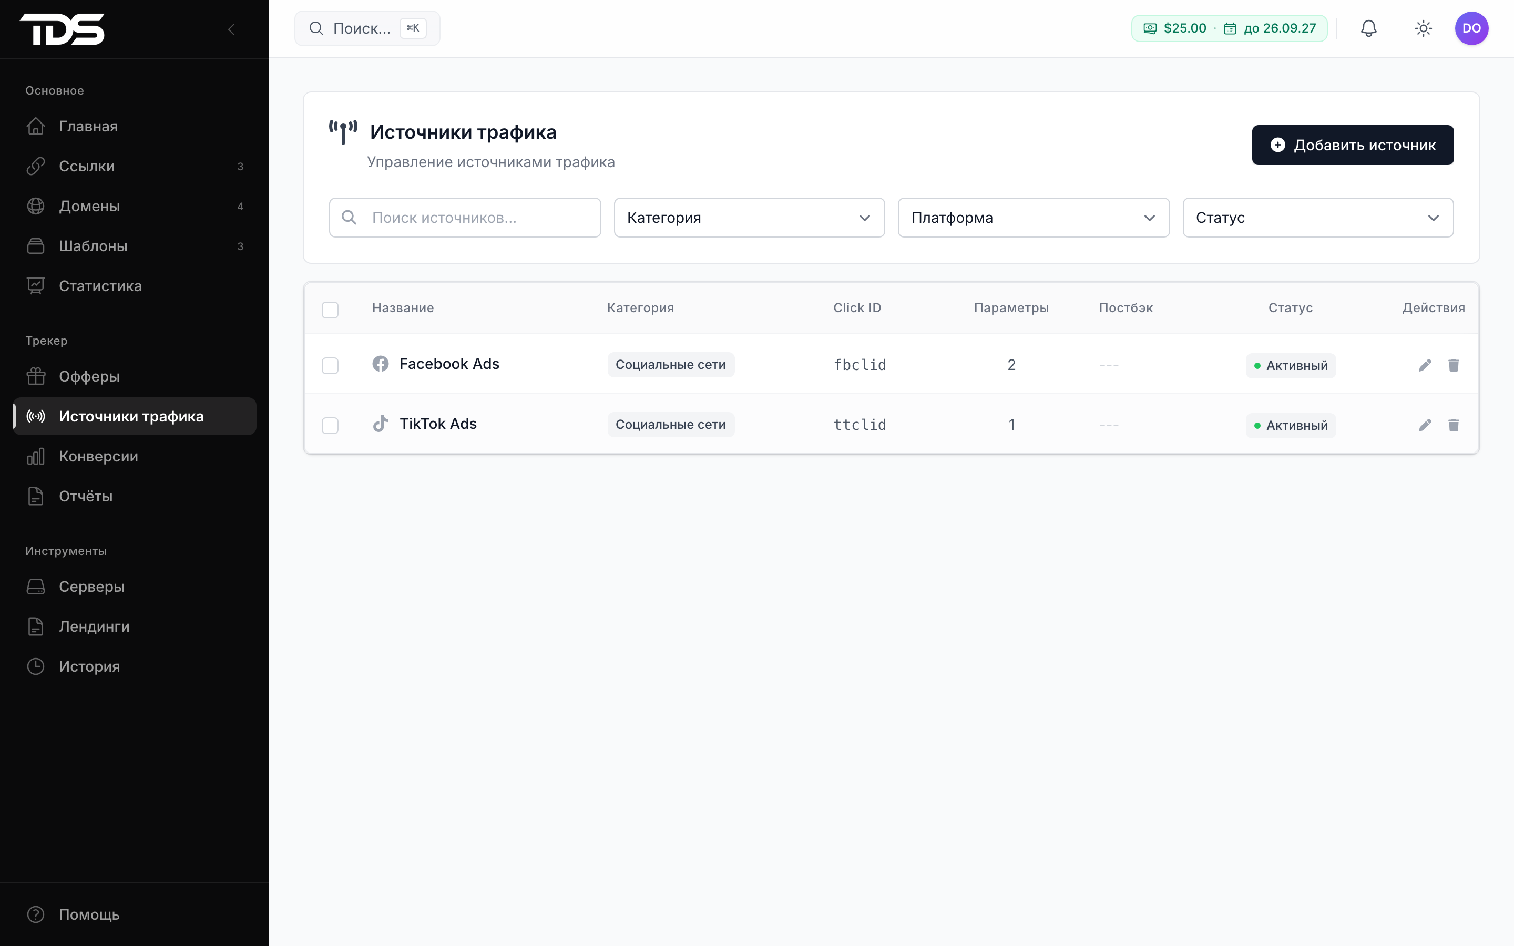Viewport: 1514px width, 946px height.
Task: Click the Добавить источник button
Action: click(1353, 145)
